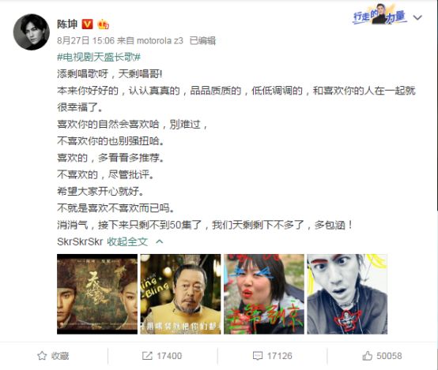Open the #电视剧天盛长歌# hashtag topic
This screenshot has width=438, height=370.
pos(99,57)
